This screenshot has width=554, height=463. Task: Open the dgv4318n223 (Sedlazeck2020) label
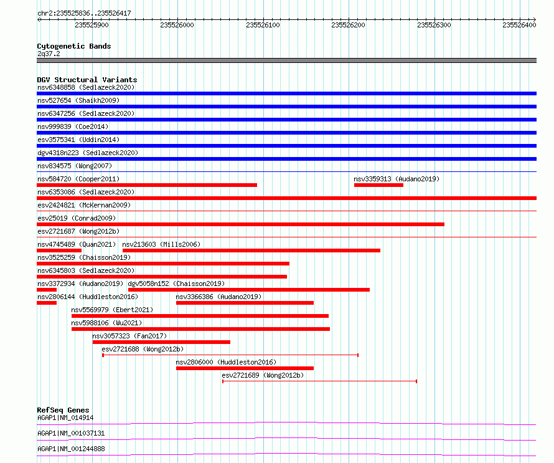tap(88, 153)
